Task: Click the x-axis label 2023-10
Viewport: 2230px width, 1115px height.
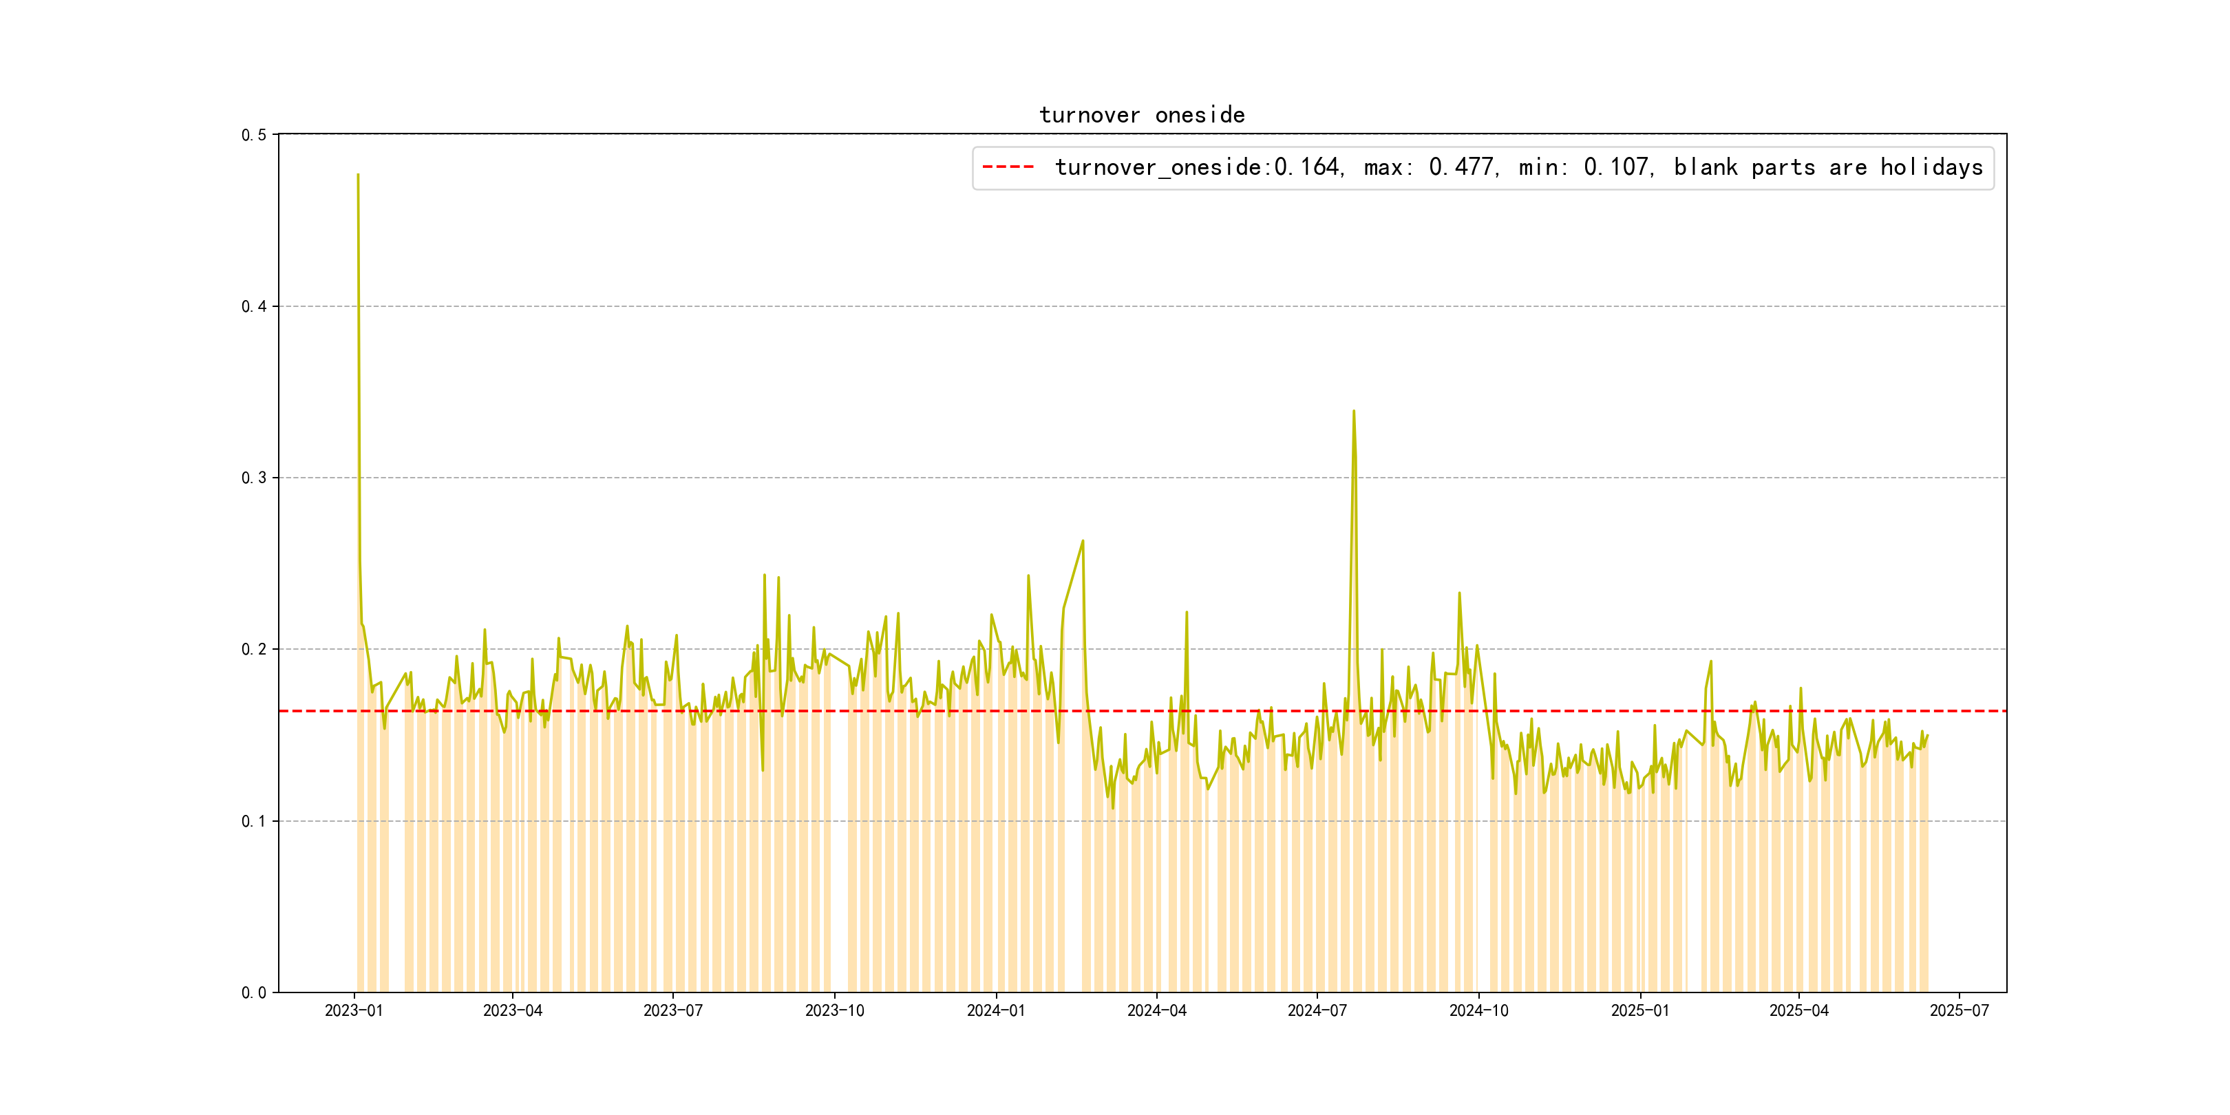Action: [x=834, y=1010]
